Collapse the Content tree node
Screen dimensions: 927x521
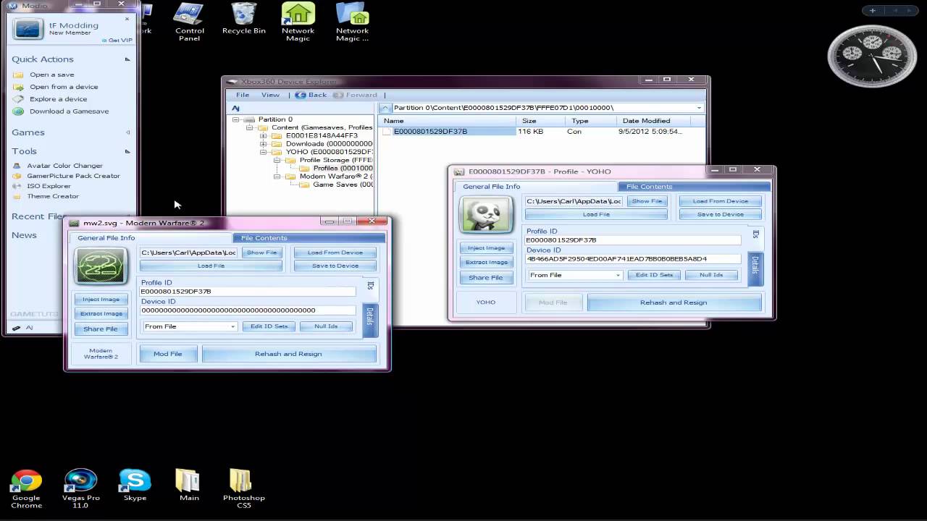point(249,127)
